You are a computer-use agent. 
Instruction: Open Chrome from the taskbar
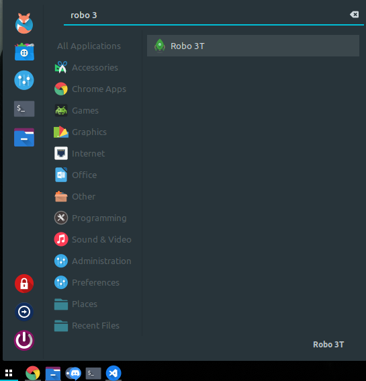click(x=33, y=373)
